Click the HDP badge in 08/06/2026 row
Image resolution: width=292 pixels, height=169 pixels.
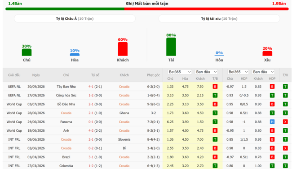pos(272,139)
